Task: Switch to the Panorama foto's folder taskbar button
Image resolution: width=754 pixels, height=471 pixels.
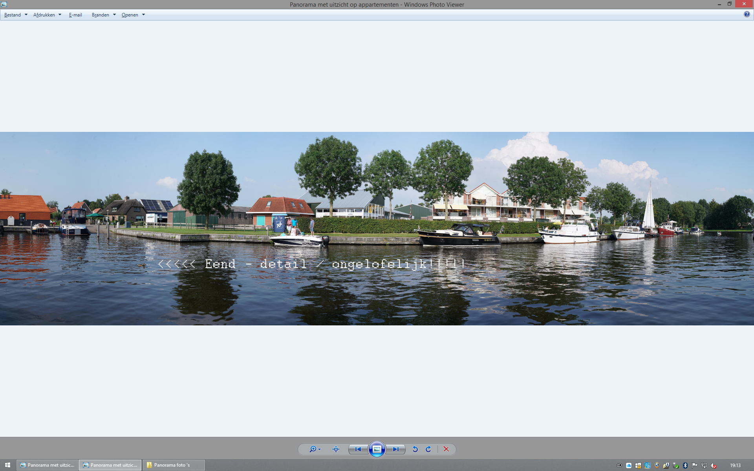Action: [174, 465]
